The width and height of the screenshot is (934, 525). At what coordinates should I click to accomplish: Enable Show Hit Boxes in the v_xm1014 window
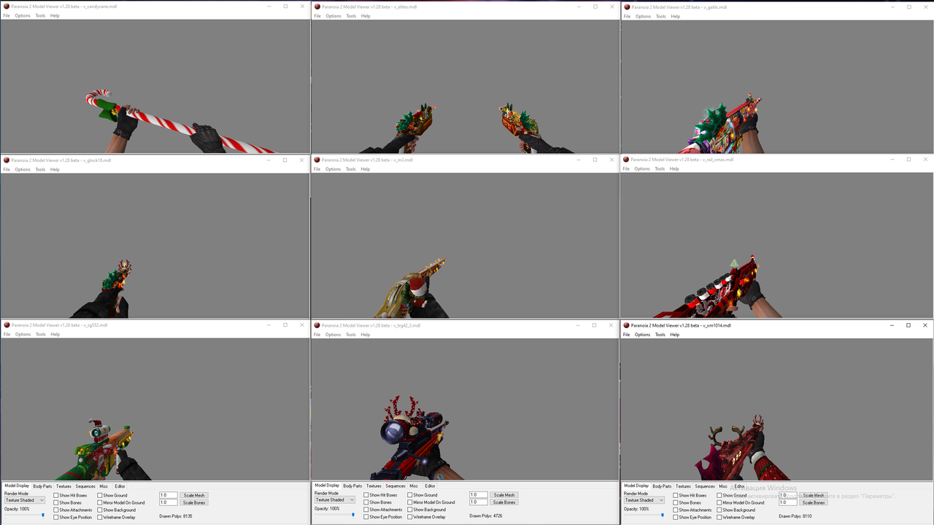[x=676, y=496]
